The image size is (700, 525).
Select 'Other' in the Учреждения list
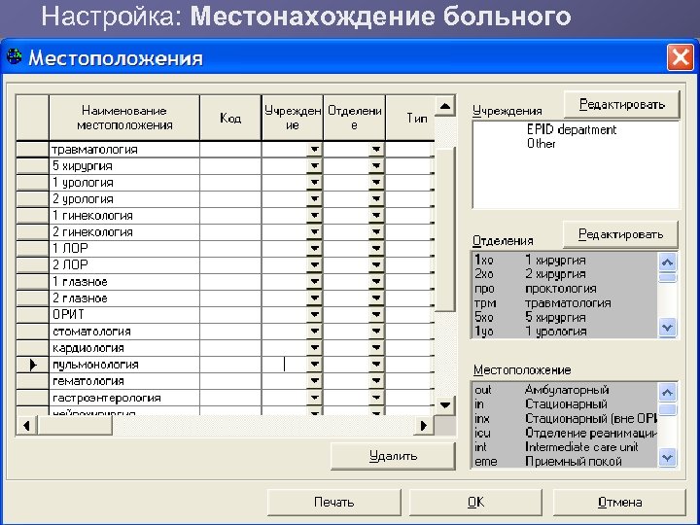click(x=542, y=144)
